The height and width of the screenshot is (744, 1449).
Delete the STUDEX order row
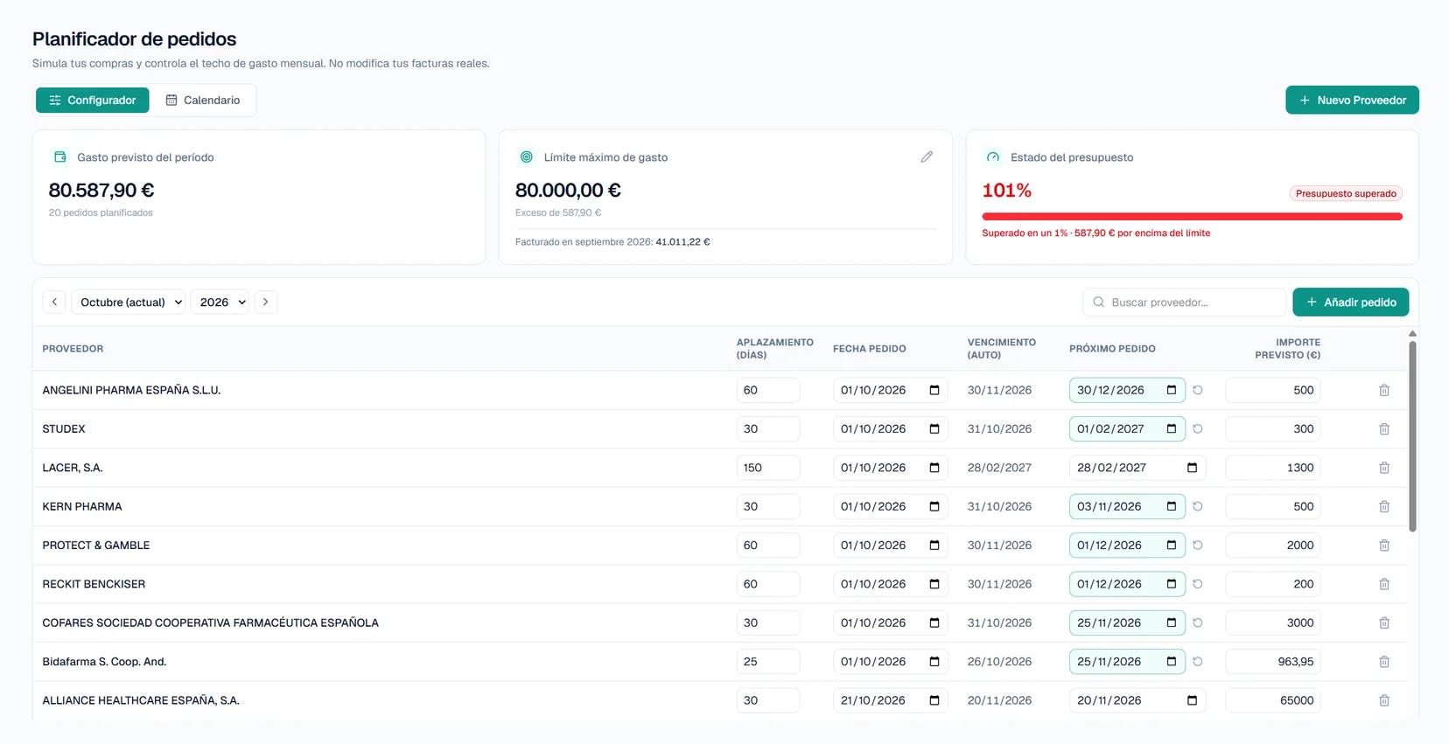click(x=1384, y=429)
